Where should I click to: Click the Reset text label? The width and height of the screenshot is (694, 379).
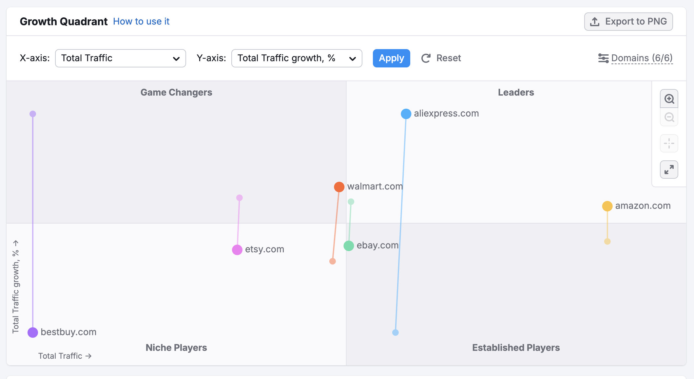click(449, 58)
